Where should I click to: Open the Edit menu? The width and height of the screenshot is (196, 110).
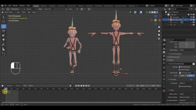[9, 6]
